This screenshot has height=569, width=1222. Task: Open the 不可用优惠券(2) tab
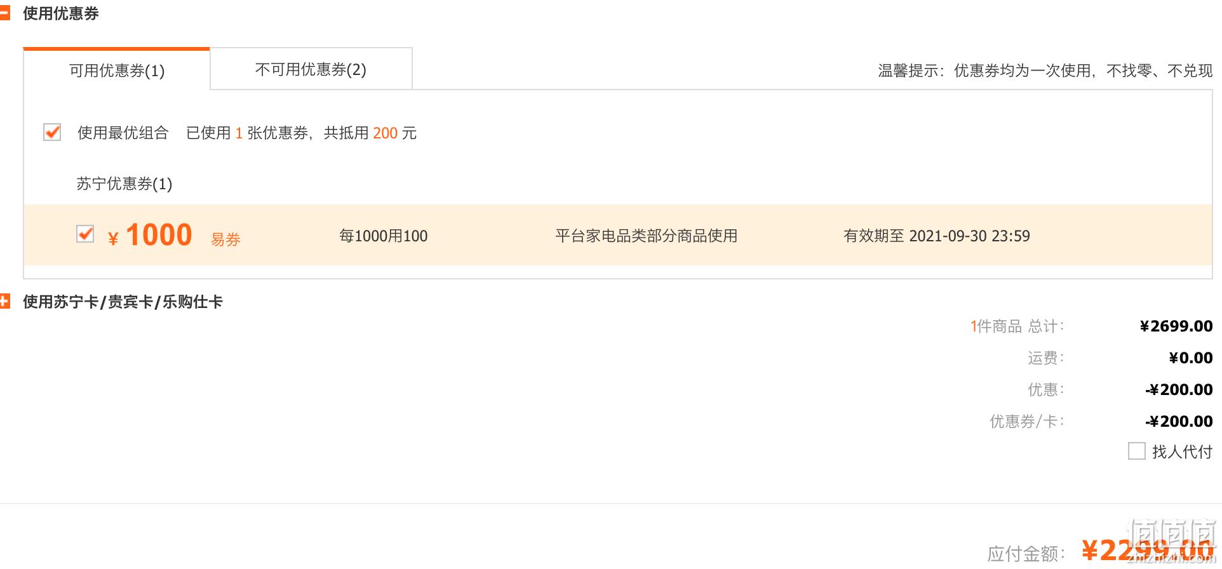click(311, 69)
